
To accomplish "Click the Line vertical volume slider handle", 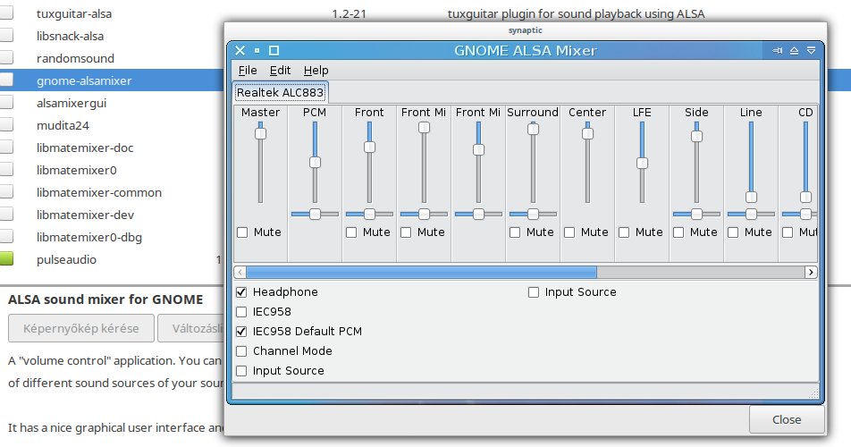I will [x=751, y=197].
